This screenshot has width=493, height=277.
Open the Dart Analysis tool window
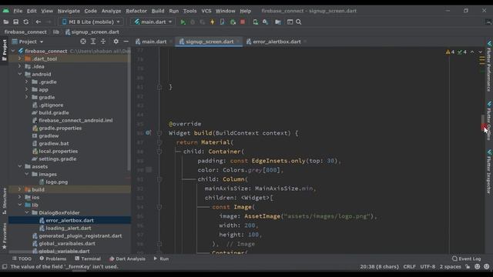[x=127, y=259]
